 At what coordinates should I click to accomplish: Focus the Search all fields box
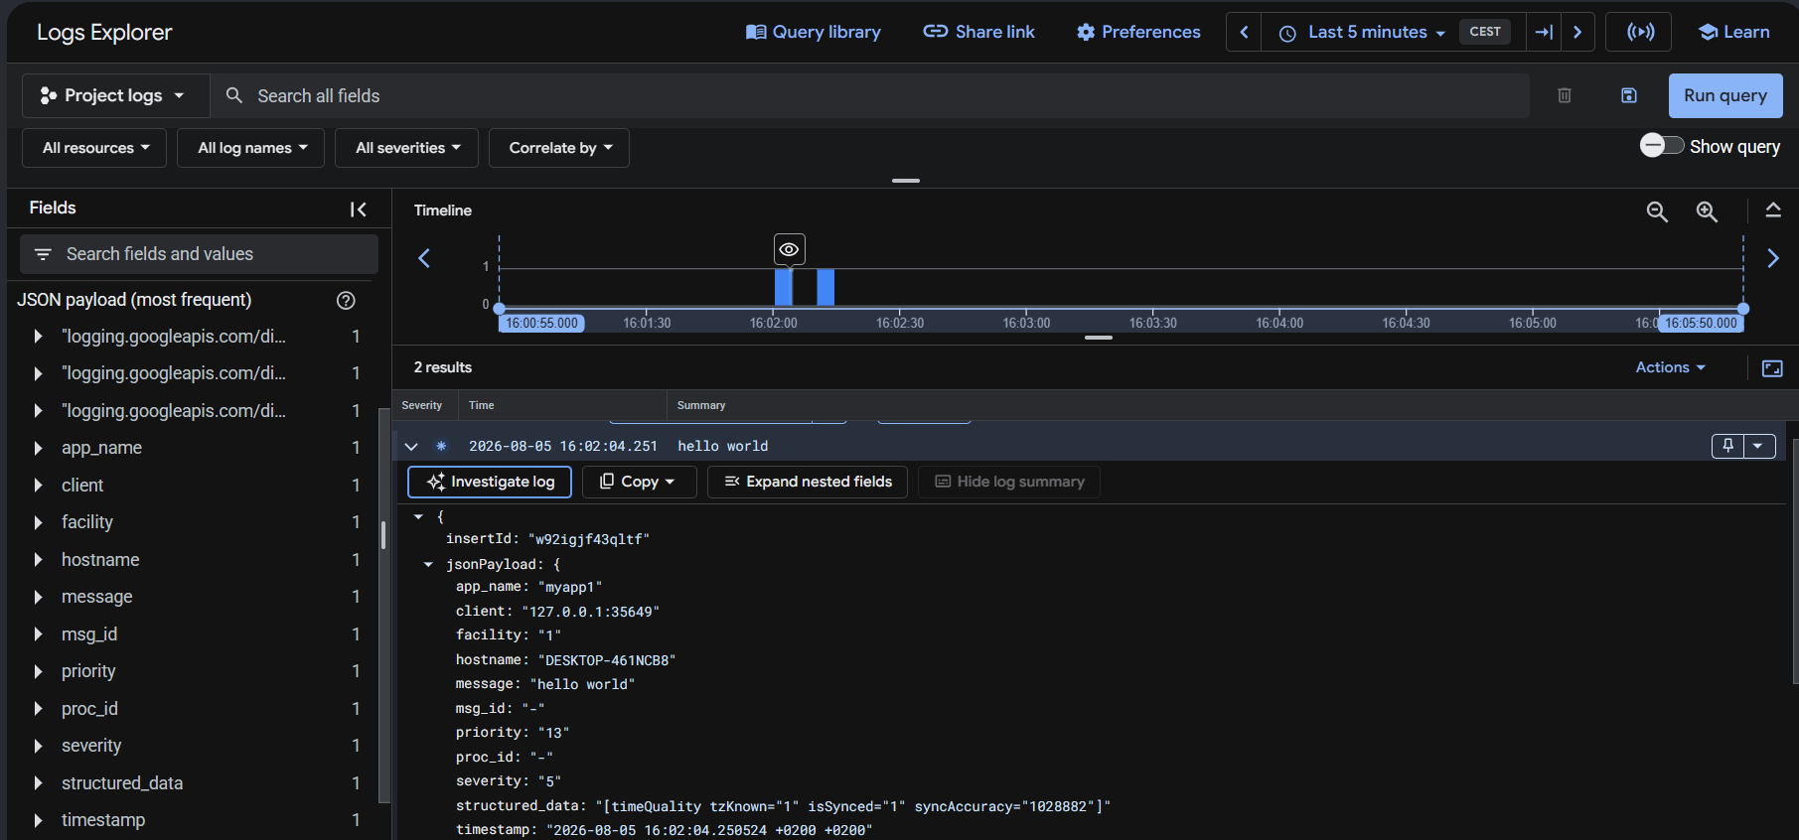(870, 95)
